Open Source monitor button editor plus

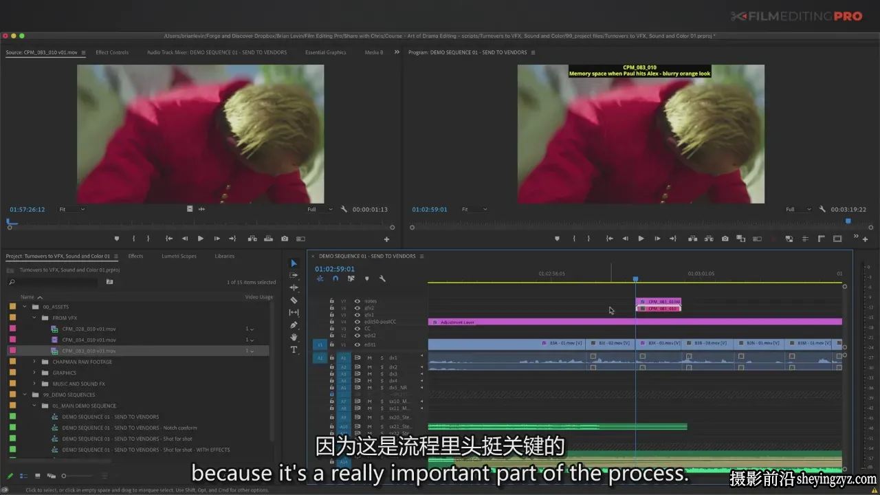coord(386,239)
